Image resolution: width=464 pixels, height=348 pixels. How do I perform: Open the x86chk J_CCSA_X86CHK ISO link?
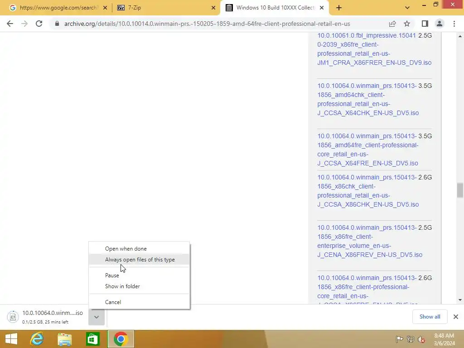[x=368, y=191]
